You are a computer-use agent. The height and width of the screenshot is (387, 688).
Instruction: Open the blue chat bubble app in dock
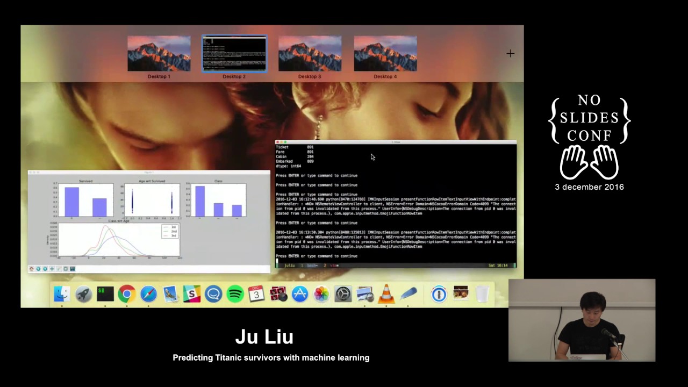(x=213, y=294)
